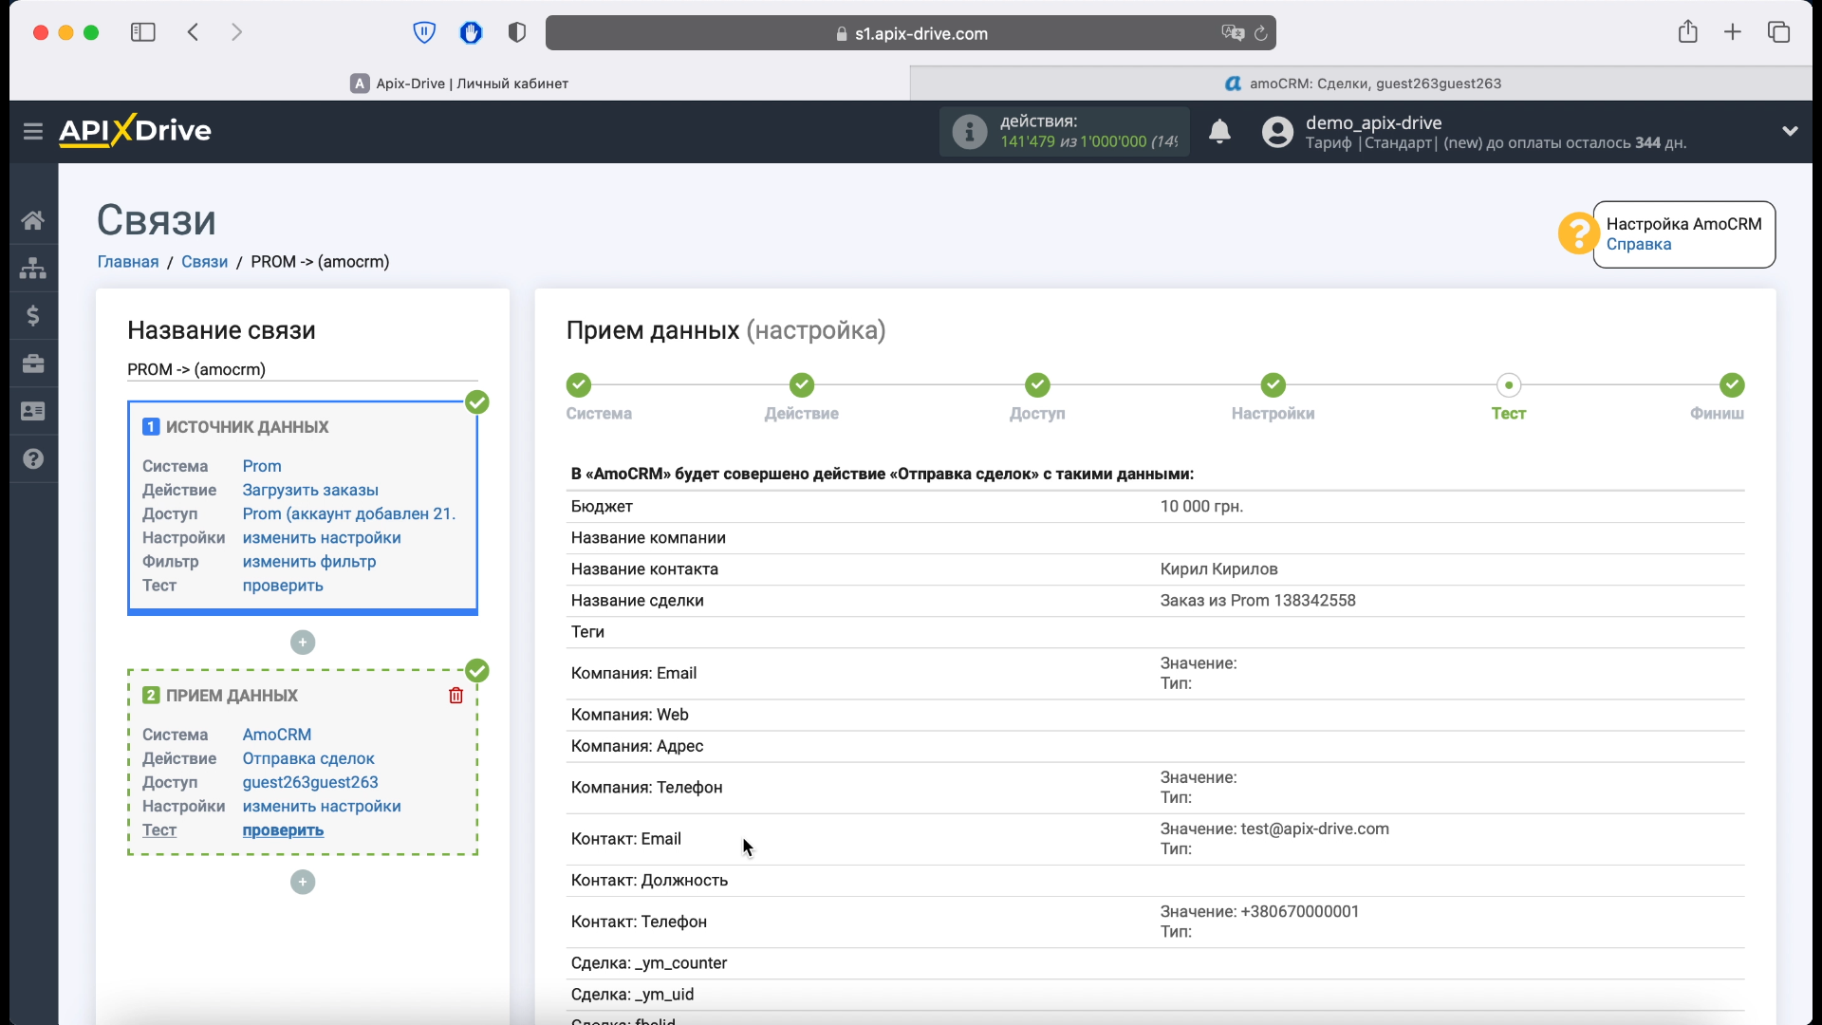
Task: Open Загрузить заказы action link
Action: [x=310, y=490]
